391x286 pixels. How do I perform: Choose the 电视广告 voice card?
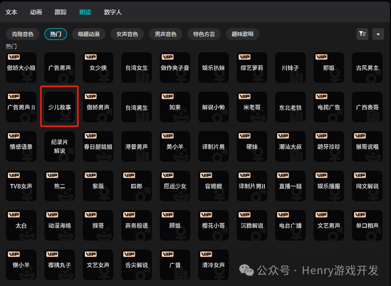[x=329, y=107]
